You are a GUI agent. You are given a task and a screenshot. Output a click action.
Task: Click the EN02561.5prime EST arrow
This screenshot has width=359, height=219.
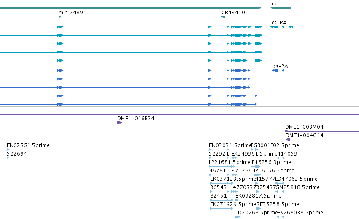coord(8,150)
